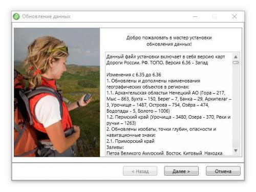Image resolution: width=256 pixels, height=192 pixels.
Task: Click the Заливы: line in changelog
Action: coord(115,147)
